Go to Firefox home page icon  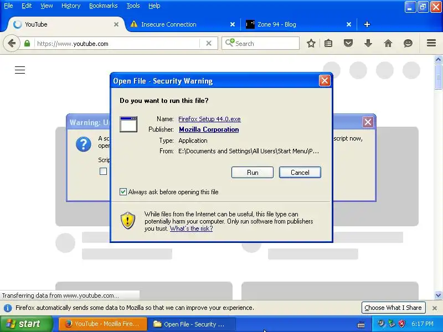[388, 44]
